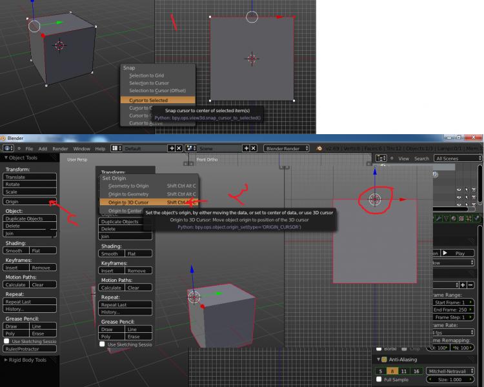The image size is (484, 387).
Task: Open the Info editor type selector icon
Action: pyautogui.click(x=8, y=148)
